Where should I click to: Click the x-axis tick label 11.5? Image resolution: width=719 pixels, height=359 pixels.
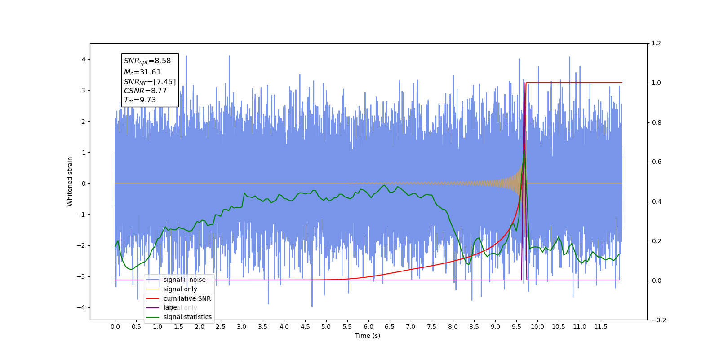click(601, 327)
